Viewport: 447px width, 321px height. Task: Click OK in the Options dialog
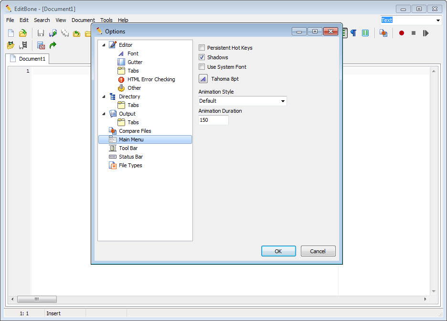pos(278,251)
